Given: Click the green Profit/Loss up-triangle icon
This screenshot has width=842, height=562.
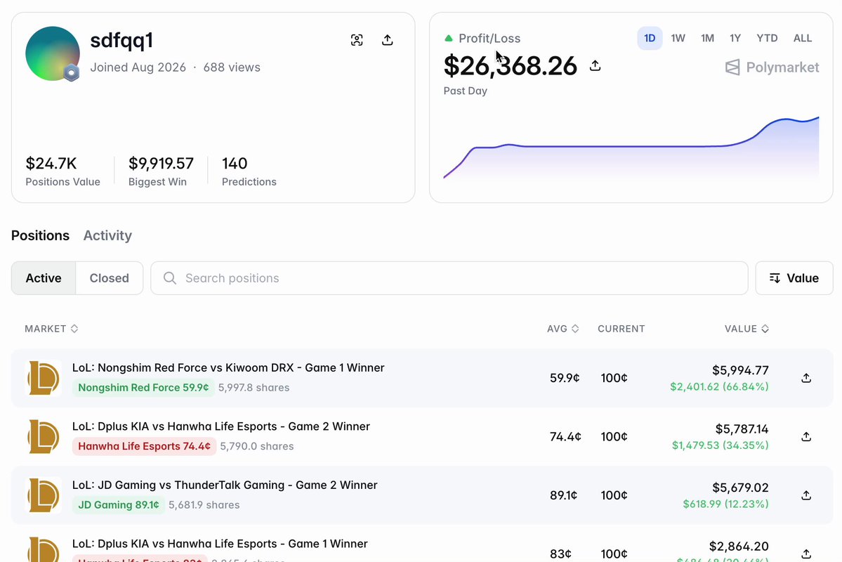Looking at the screenshot, I should [449, 38].
